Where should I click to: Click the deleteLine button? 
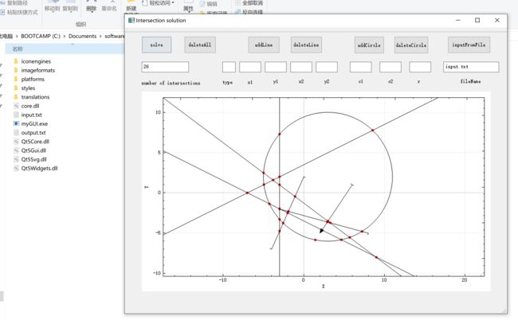click(306, 45)
